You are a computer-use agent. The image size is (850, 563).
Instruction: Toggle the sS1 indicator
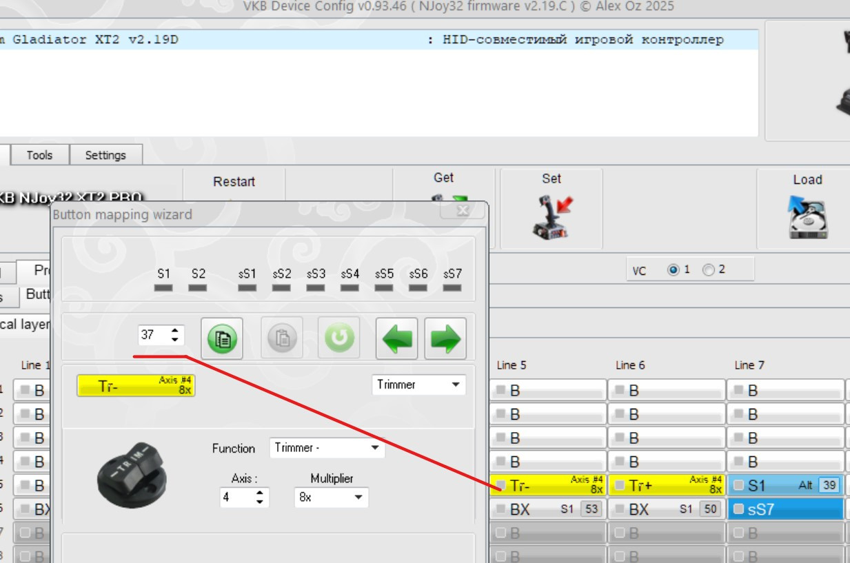tap(247, 287)
